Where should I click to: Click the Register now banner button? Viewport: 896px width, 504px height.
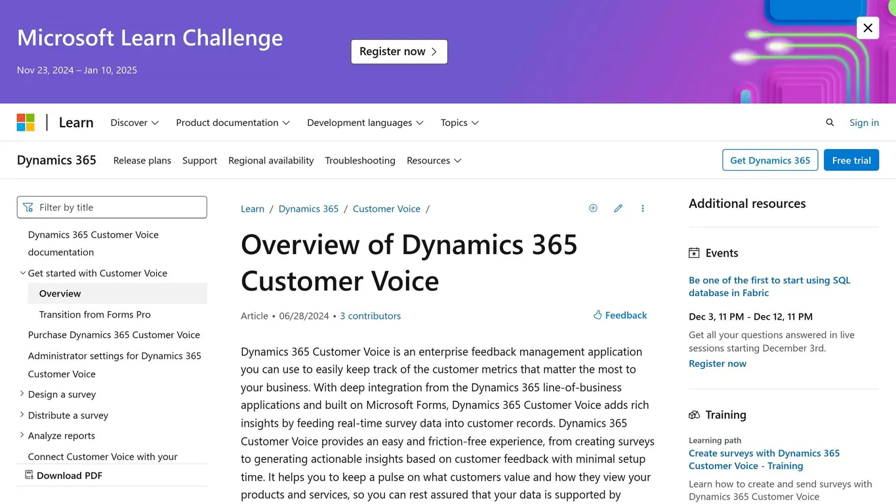(399, 52)
